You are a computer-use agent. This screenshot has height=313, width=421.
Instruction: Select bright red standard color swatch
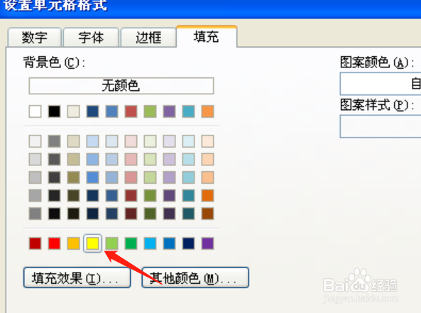pyautogui.click(x=54, y=243)
